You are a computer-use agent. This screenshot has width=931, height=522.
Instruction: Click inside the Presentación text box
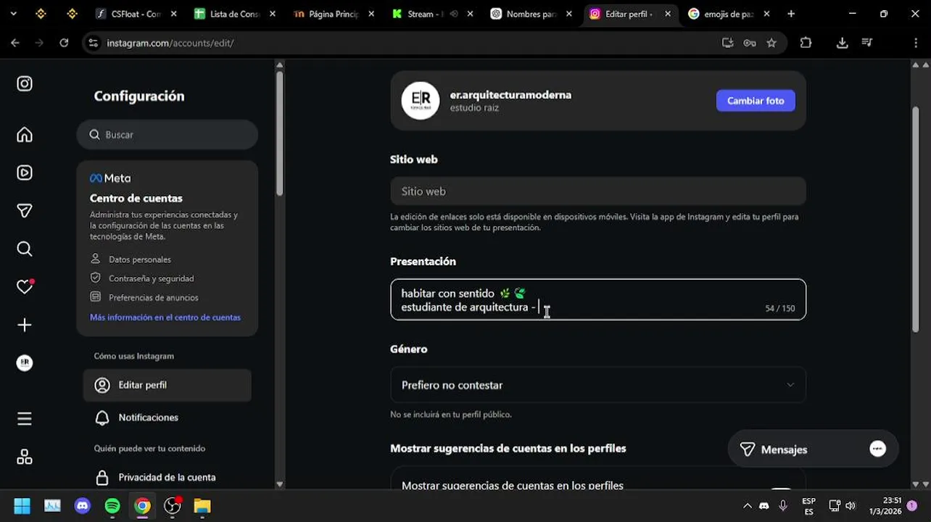(598, 299)
